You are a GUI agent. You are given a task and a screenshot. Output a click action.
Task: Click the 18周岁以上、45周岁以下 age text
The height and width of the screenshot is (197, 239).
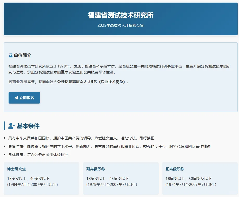tap(108, 179)
